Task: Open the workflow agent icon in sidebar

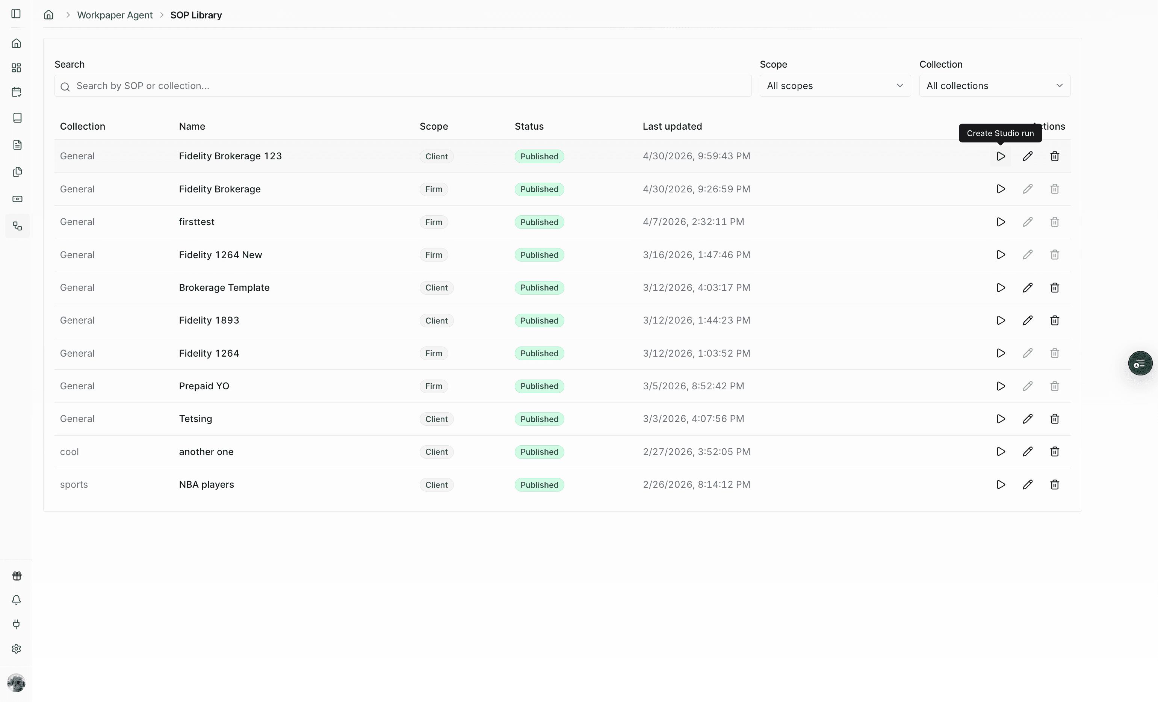Action: [x=17, y=226]
